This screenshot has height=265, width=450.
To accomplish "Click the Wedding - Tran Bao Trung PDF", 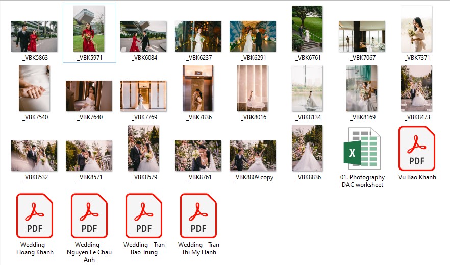I will (144, 215).
